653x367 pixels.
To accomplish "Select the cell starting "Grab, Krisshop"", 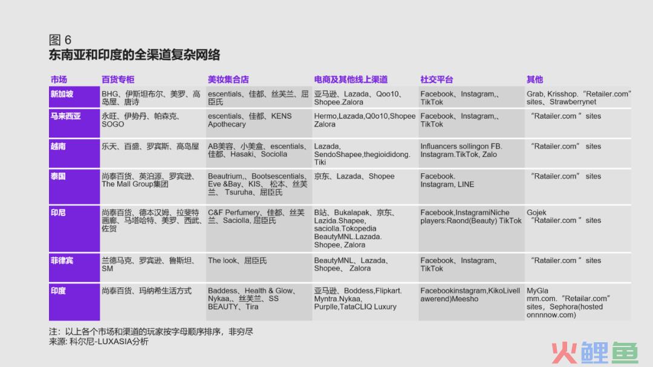I will tap(578, 97).
